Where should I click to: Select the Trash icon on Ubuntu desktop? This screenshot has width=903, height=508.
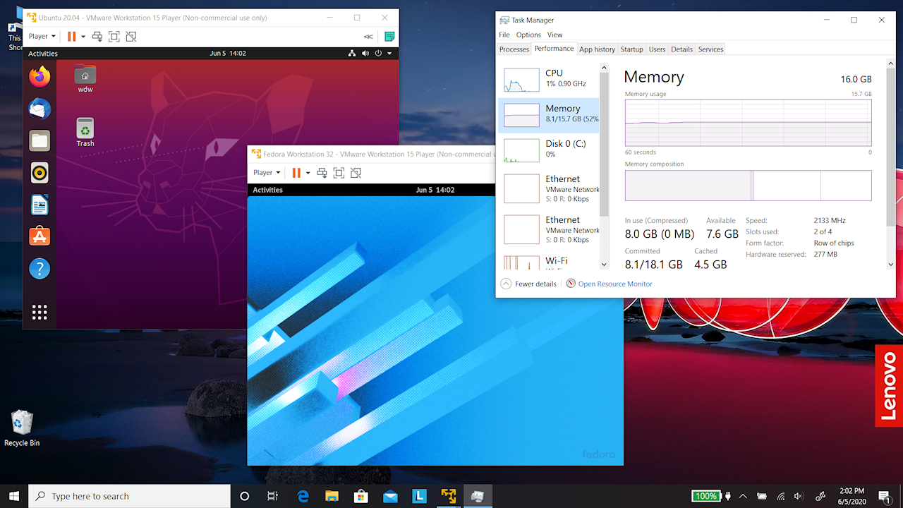(85, 133)
